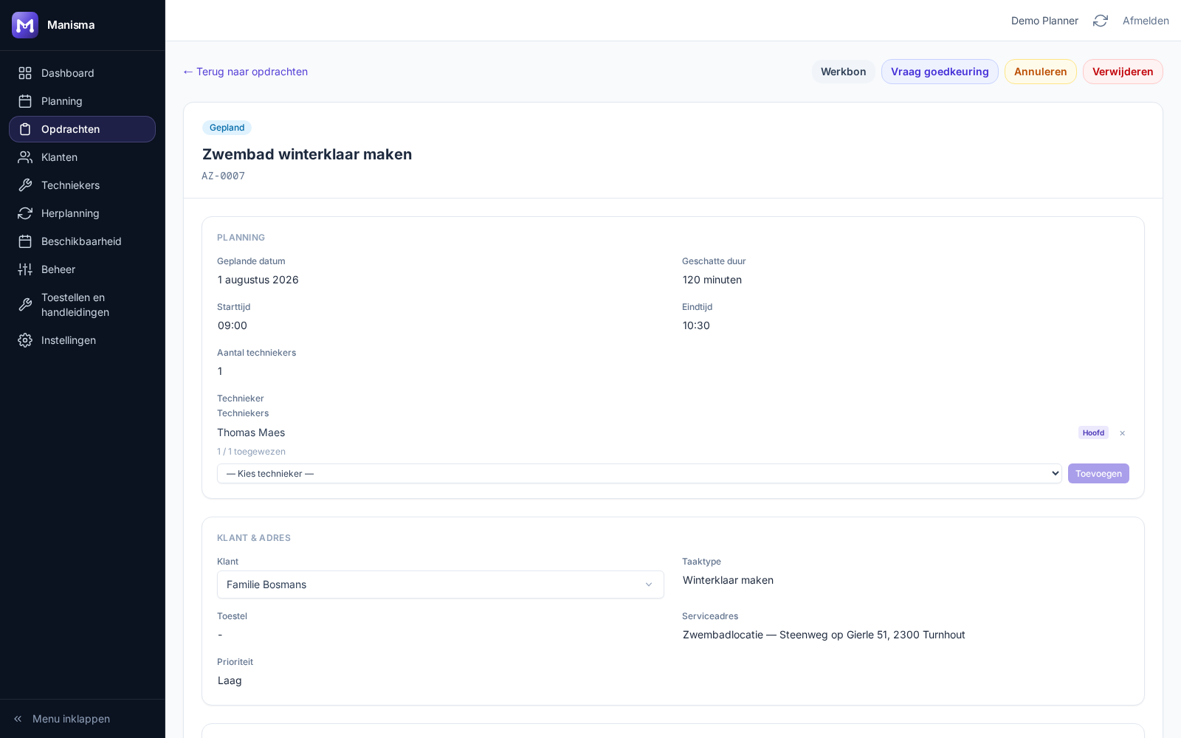This screenshot has width=1181, height=738.
Task: Click the Demo Planner user name
Action: [x=1044, y=21]
